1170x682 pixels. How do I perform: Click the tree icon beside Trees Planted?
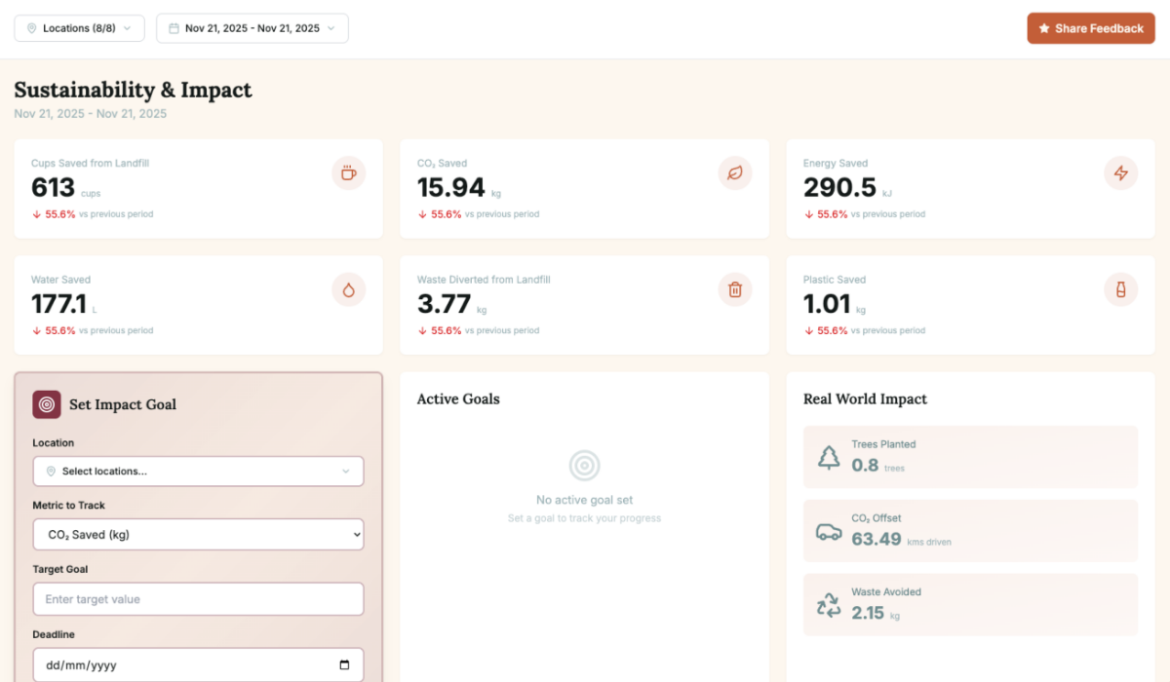(830, 456)
